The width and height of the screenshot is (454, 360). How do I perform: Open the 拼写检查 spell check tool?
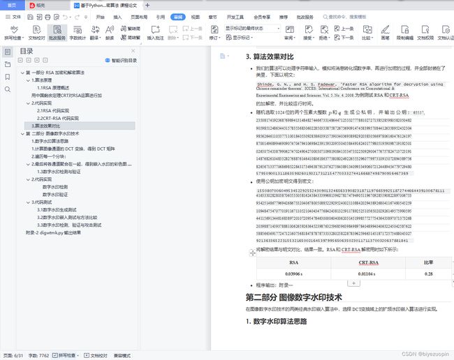(x=13, y=32)
